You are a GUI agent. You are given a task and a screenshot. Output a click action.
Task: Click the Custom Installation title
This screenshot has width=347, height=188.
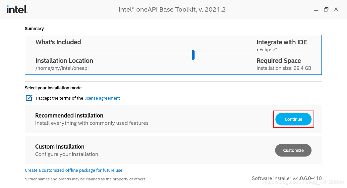point(60,147)
